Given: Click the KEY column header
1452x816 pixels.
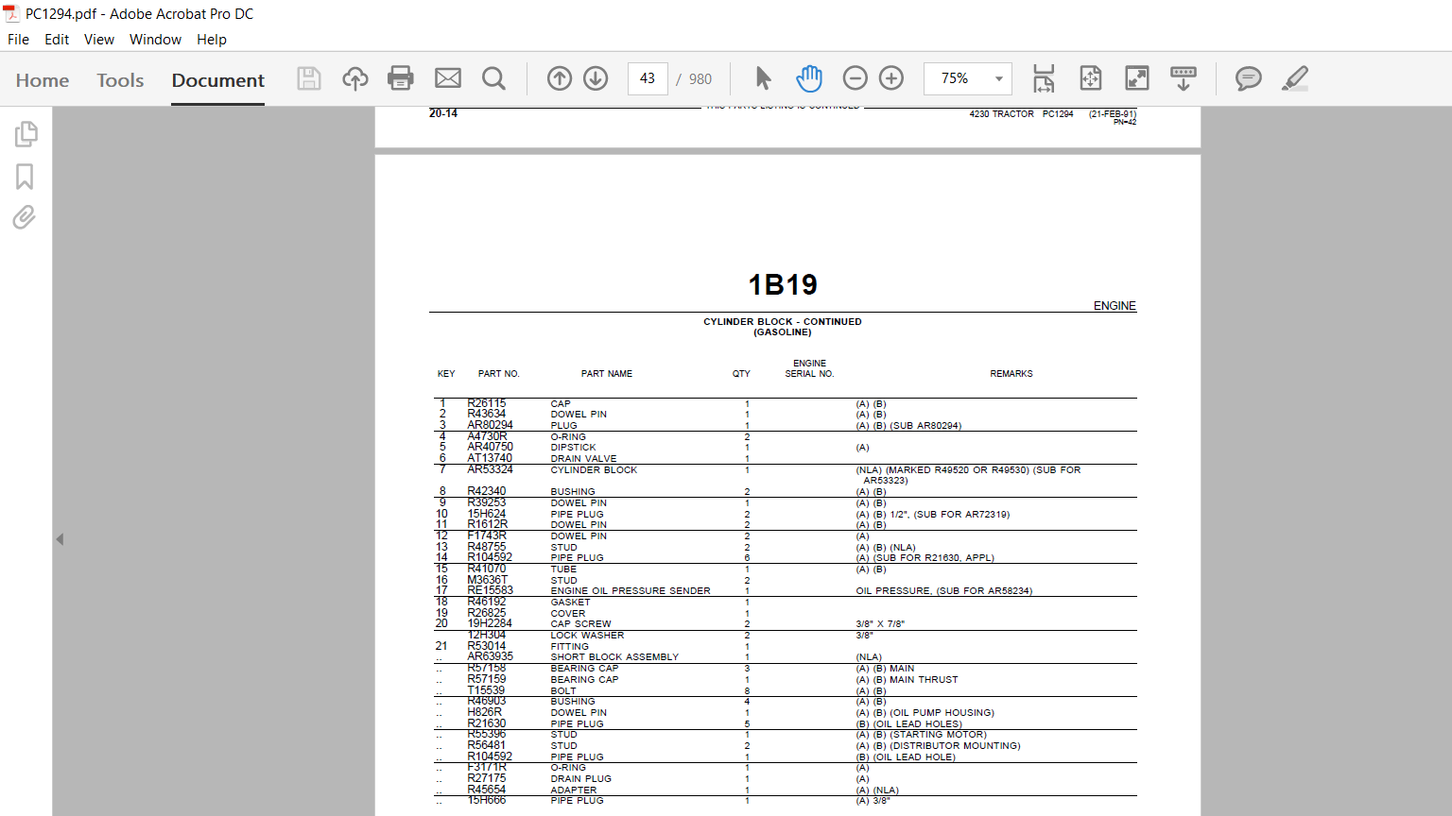Looking at the screenshot, I should pyautogui.click(x=446, y=374).
